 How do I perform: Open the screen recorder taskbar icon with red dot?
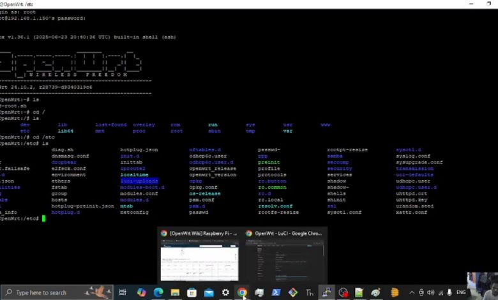[343, 292]
